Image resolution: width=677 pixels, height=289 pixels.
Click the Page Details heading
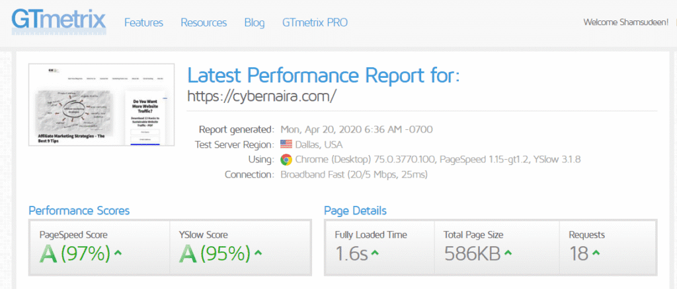[355, 210]
